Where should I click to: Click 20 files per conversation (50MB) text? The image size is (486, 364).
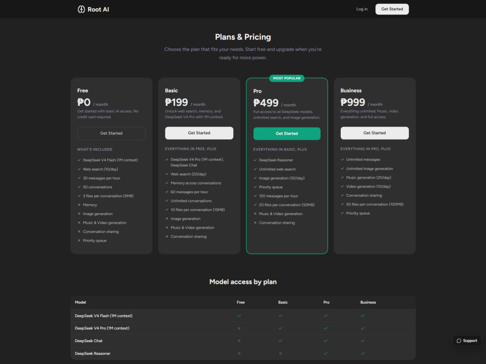tap(287, 205)
